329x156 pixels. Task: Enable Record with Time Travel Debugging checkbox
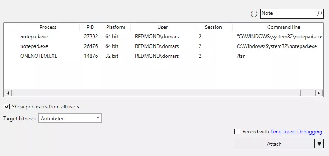pos(237,132)
